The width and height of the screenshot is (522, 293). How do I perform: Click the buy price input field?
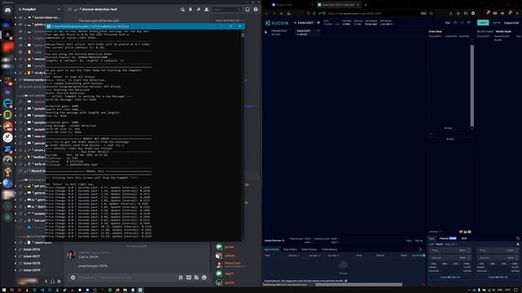point(450,250)
